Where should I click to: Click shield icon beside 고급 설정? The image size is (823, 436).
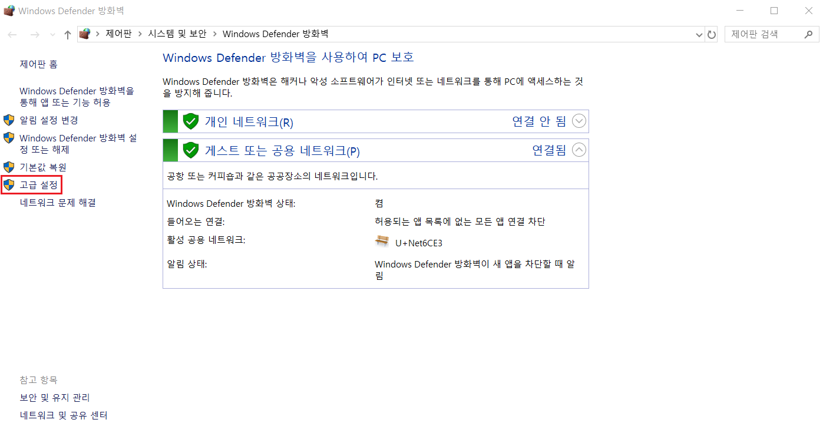pos(9,185)
